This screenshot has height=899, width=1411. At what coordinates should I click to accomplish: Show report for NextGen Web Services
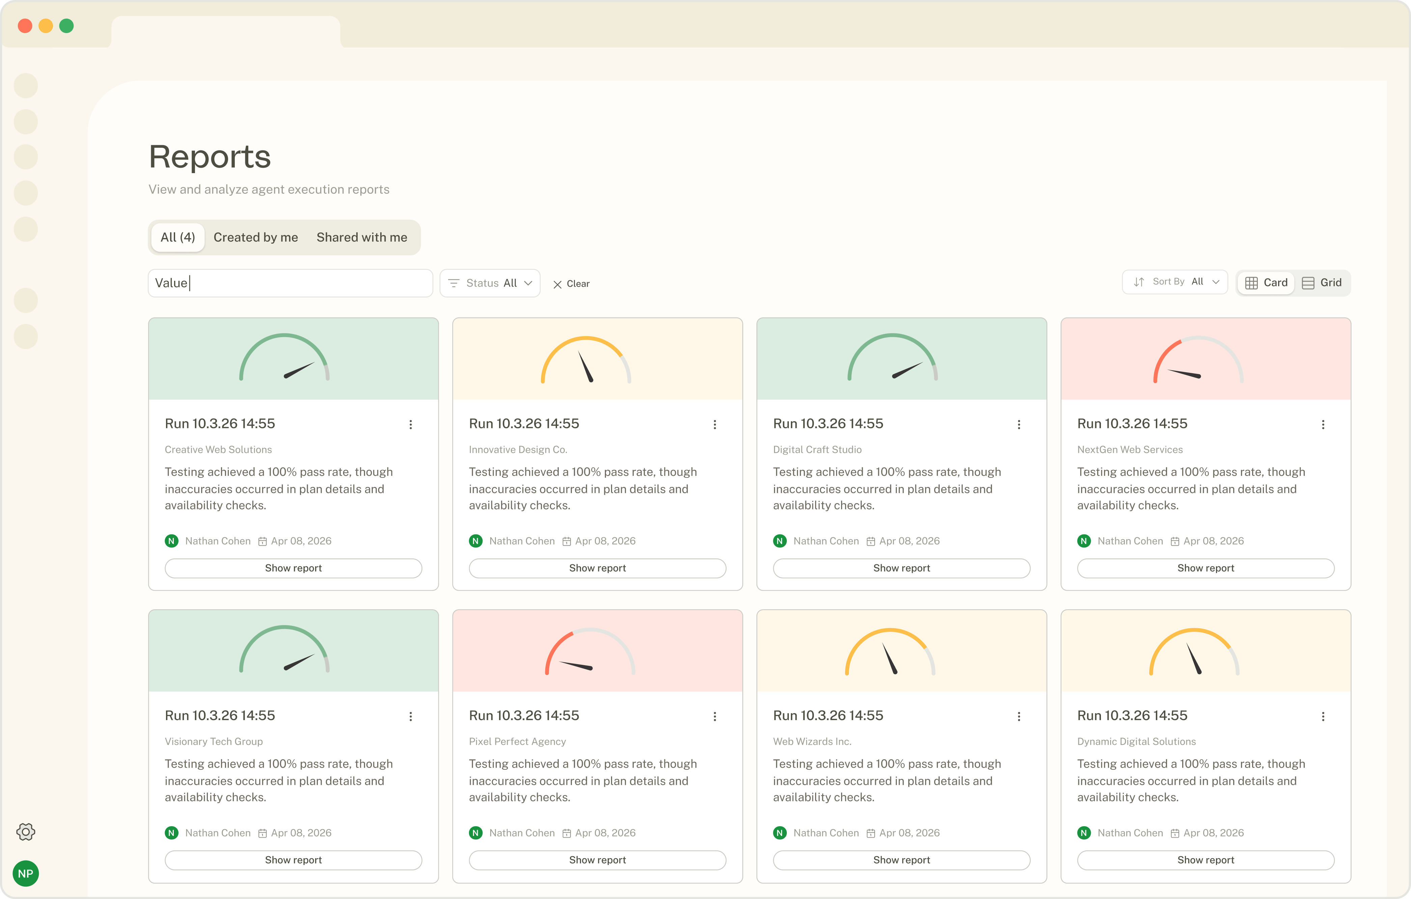(x=1206, y=568)
